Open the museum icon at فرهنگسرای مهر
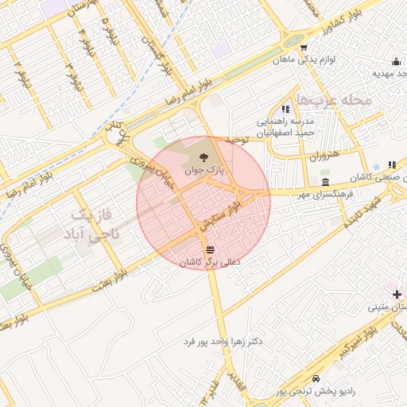Screen dimensions: 407x407 click(x=325, y=182)
